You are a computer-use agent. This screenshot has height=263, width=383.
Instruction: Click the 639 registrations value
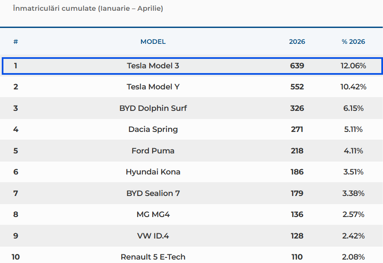coord(297,66)
